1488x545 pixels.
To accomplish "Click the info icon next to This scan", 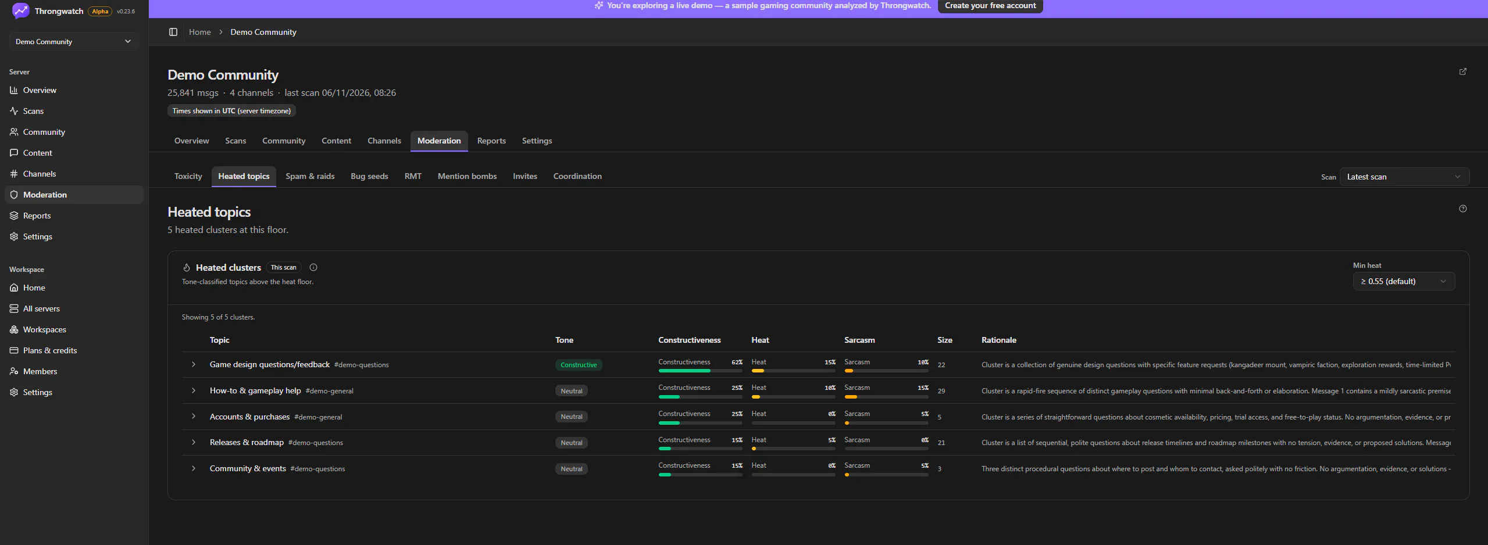I will (x=313, y=267).
